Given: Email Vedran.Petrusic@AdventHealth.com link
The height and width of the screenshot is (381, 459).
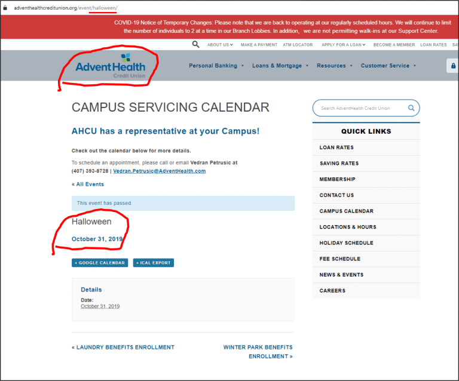Looking at the screenshot, I should pos(159,171).
